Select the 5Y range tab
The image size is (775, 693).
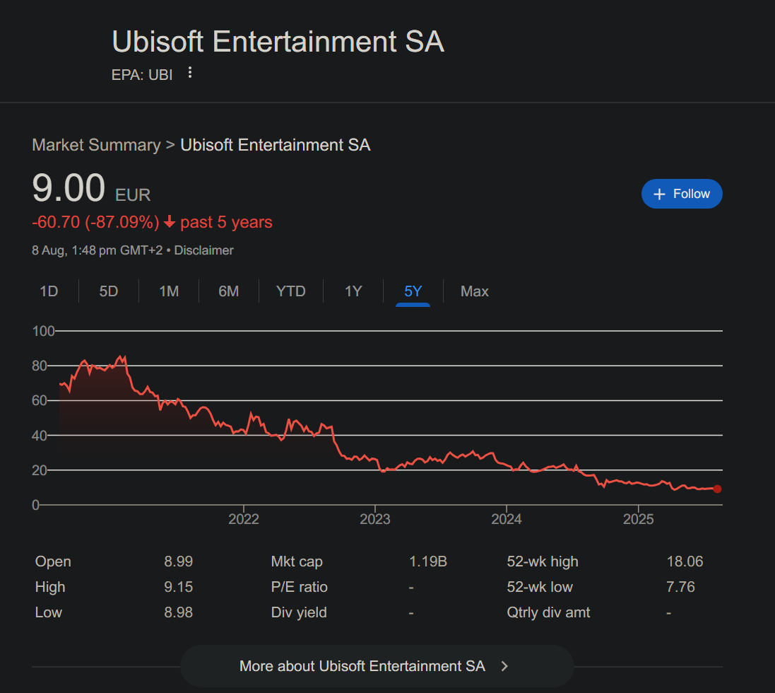click(x=413, y=291)
